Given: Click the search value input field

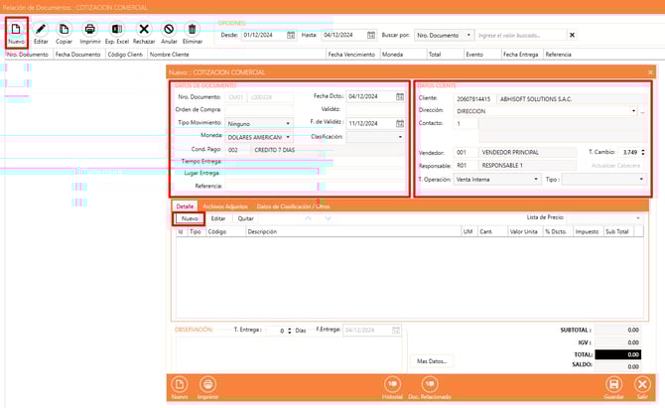Looking at the screenshot, I should click(x=521, y=35).
